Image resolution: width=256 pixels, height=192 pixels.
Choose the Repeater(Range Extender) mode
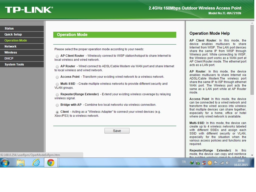pyautogui.click(x=57, y=95)
